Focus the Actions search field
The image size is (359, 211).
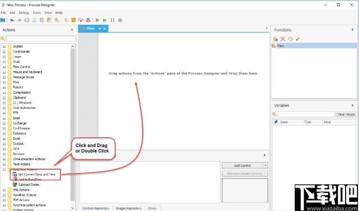tap(40, 38)
